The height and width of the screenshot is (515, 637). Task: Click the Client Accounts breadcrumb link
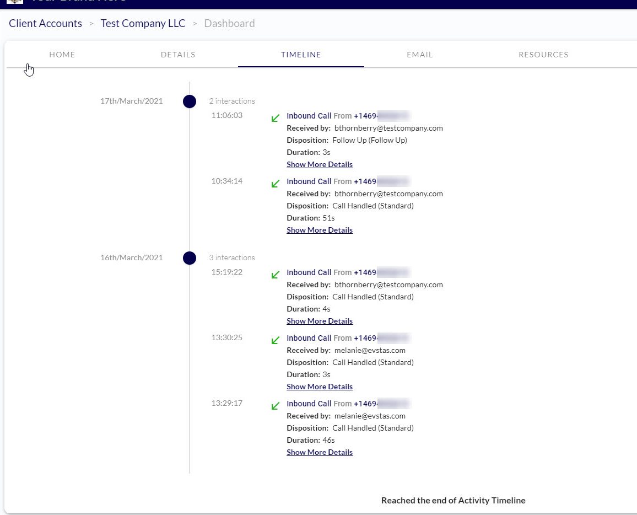[45, 23]
